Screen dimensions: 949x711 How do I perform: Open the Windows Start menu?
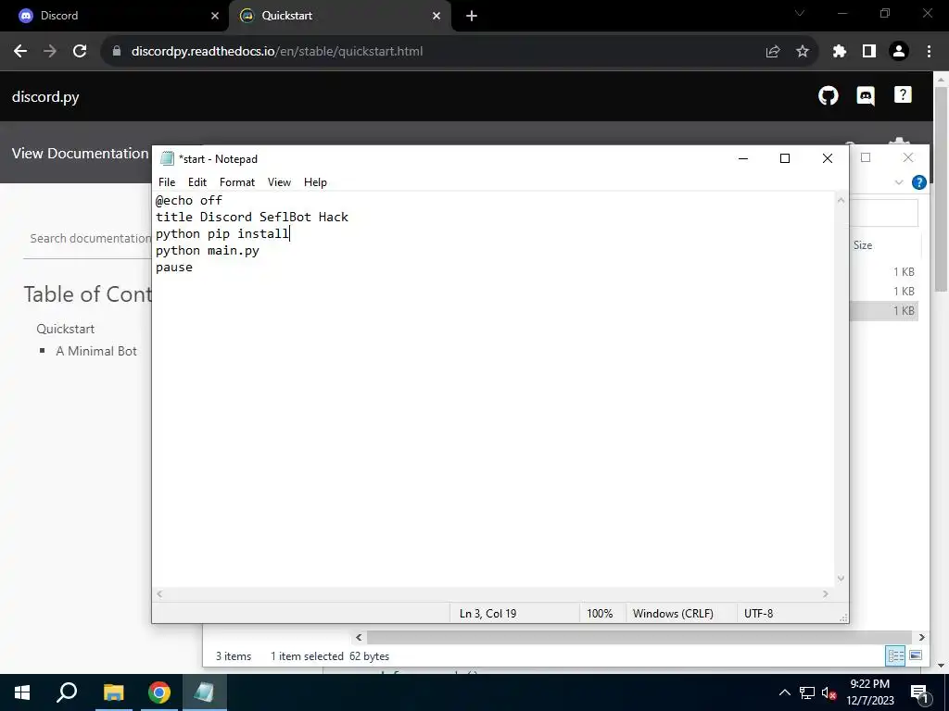tap(22, 692)
